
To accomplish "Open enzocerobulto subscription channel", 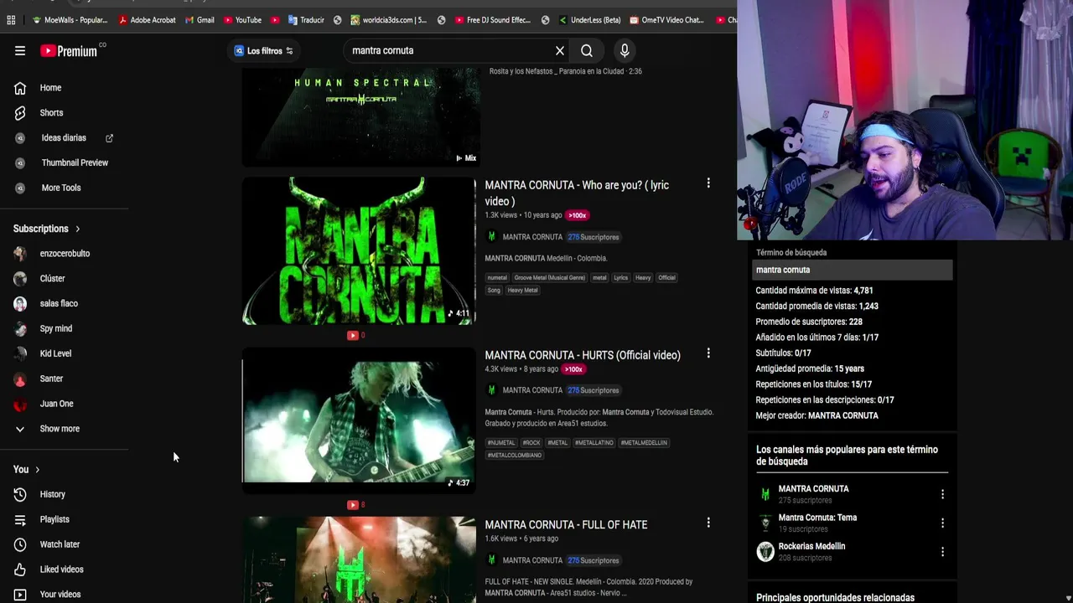I will pos(65,254).
